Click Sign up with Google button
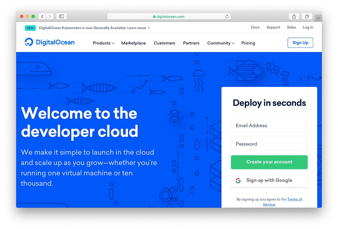 coord(269,181)
